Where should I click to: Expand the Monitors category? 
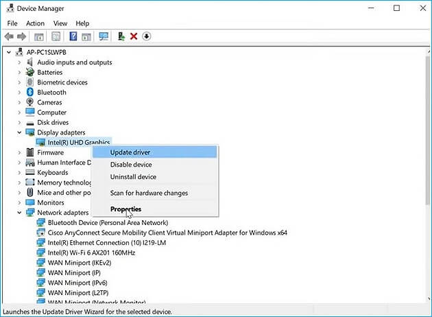tap(19, 203)
